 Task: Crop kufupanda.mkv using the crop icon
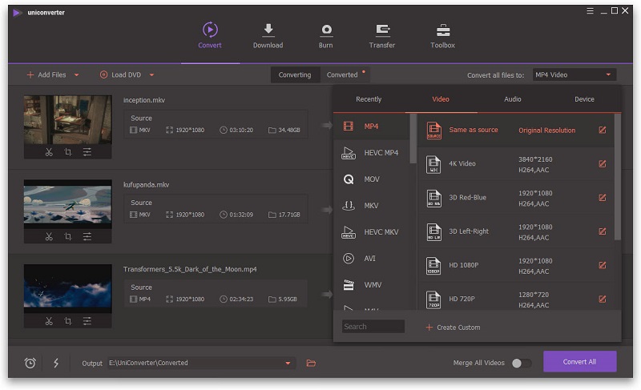(68, 236)
